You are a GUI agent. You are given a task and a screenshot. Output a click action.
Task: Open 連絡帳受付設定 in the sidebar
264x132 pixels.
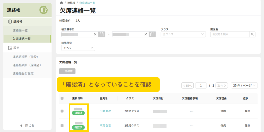[23, 73]
